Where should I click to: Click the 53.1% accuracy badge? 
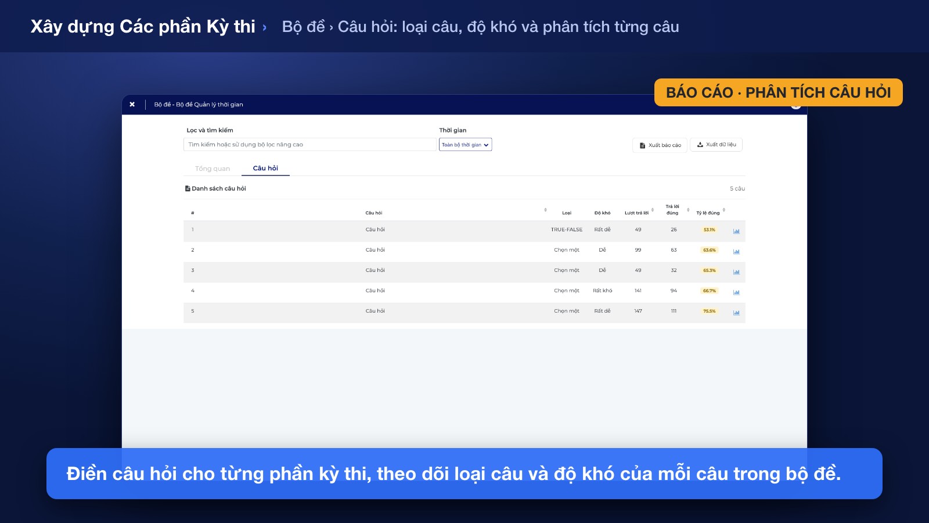click(x=710, y=230)
